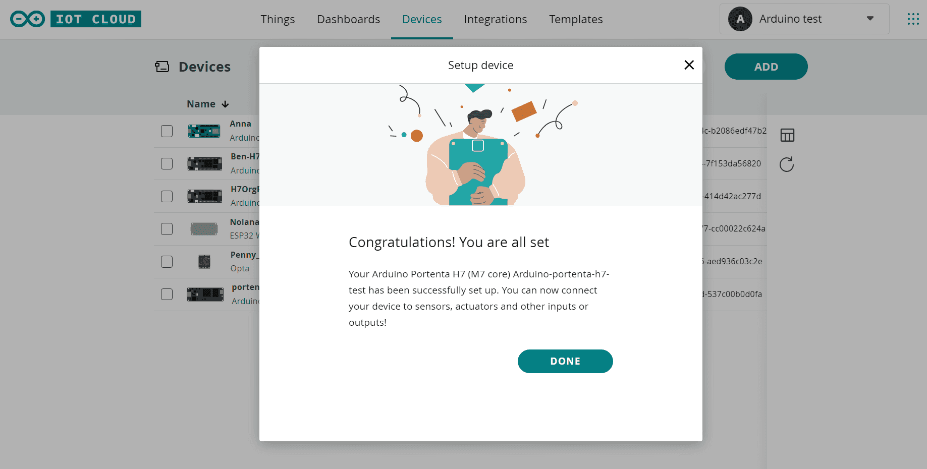The image size is (927, 469).
Task: Click the Devices heading icon
Action: [x=162, y=67]
